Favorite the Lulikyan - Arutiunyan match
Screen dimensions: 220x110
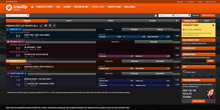8,85
